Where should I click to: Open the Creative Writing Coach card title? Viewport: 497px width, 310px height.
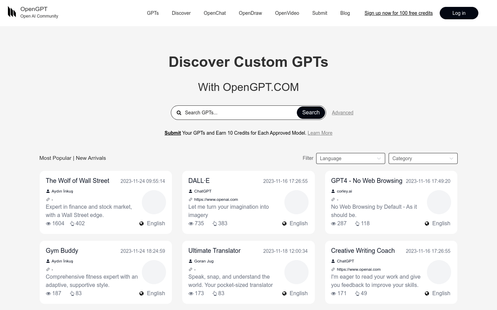coord(363,251)
